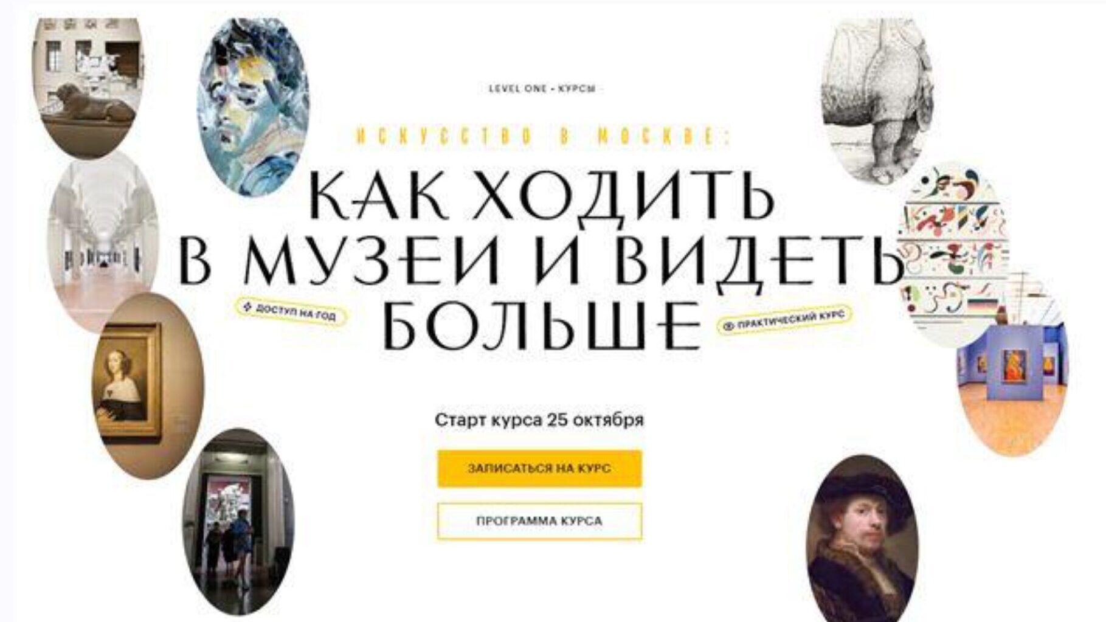Click the "Больше" headline word
This screenshot has width=1106, height=622.
541,325
